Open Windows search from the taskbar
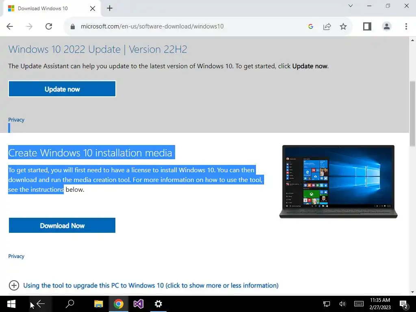This screenshot has width=416, height=312. (x=70, y=304)
